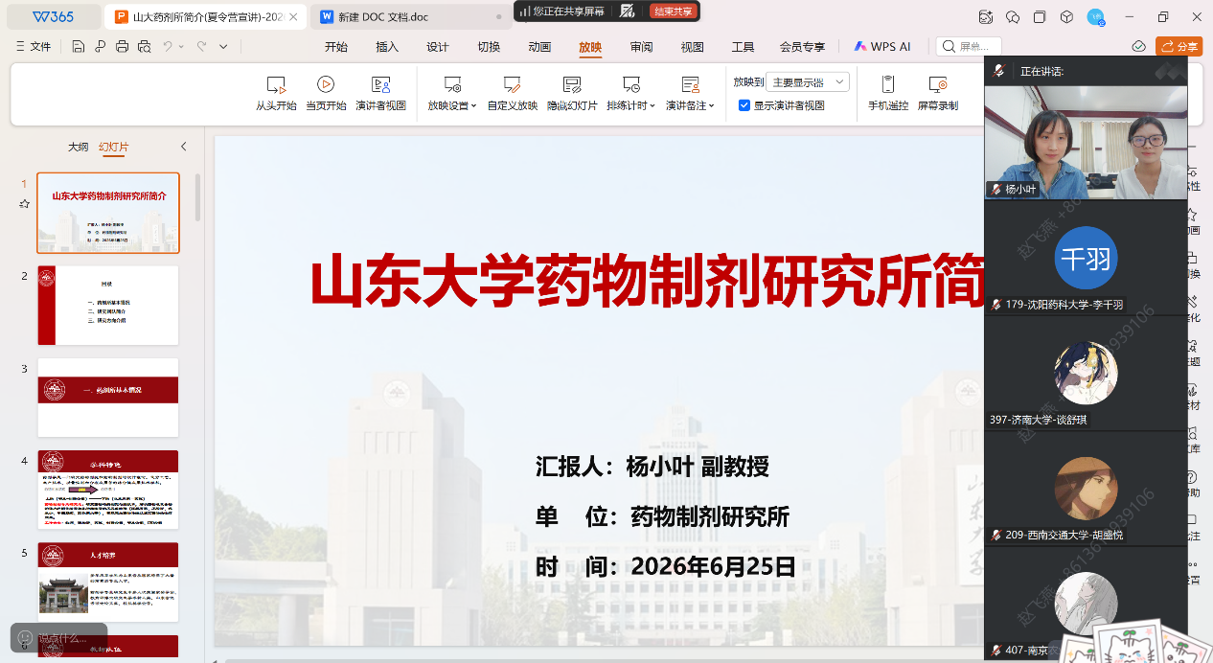1213x663 pixels.
Task: Click participant 209-西南交通大学-胡盛悦 tile
Action: coord(1086,487)
